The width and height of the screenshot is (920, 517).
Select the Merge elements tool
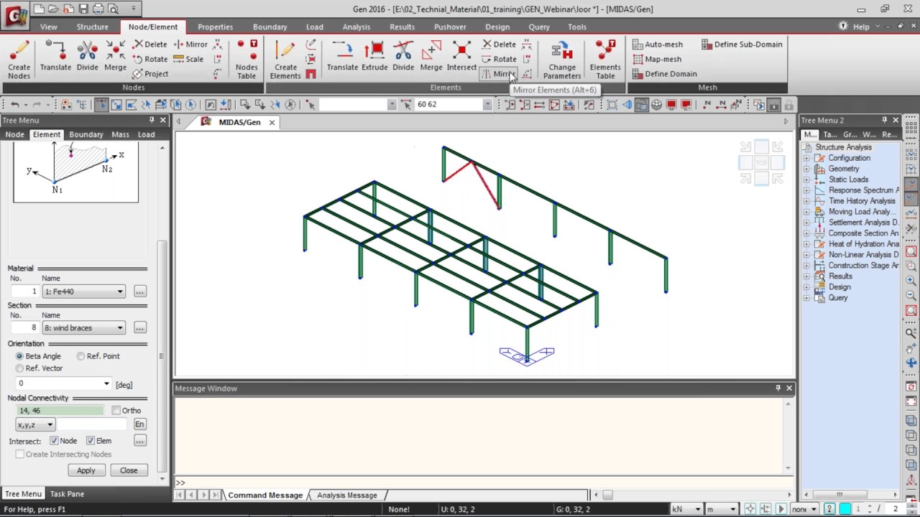(x=431, y=56)
